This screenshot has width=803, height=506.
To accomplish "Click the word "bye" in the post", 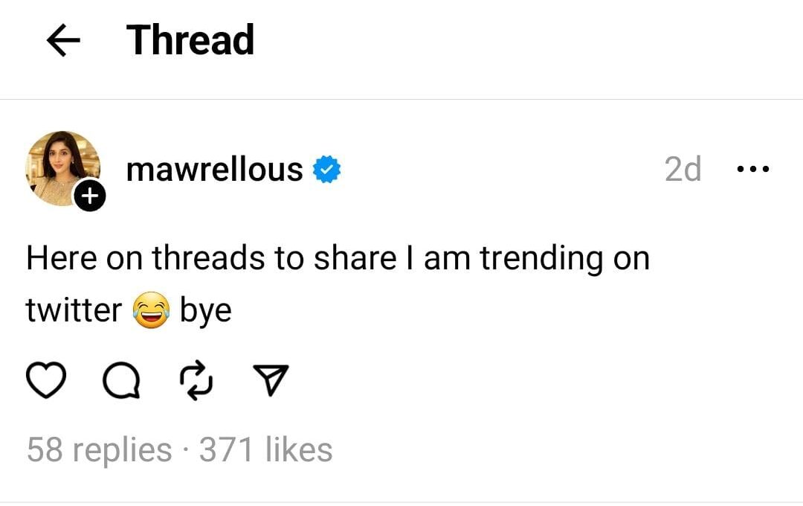I will (x=206, y=311).
